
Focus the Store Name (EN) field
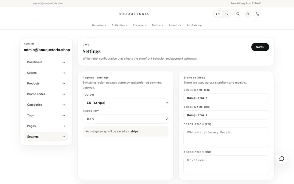[x=226, y=98]
